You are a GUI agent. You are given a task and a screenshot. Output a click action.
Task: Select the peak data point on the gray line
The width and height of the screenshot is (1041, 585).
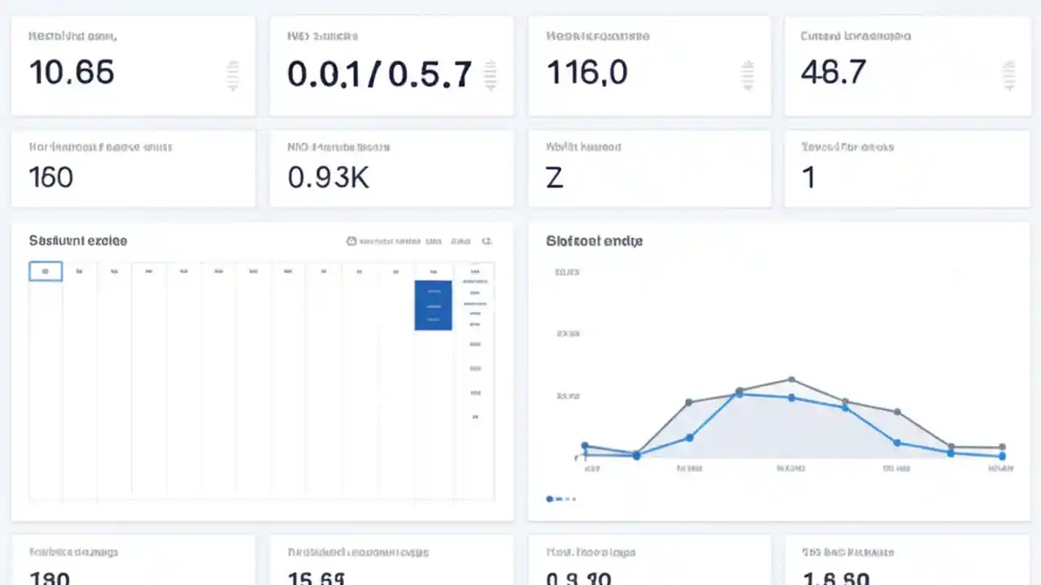point(791,379)
